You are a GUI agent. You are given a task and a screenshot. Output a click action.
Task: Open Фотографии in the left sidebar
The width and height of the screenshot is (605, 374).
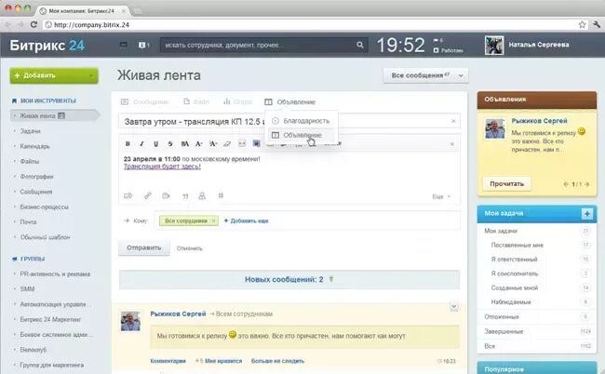point(36,177)
